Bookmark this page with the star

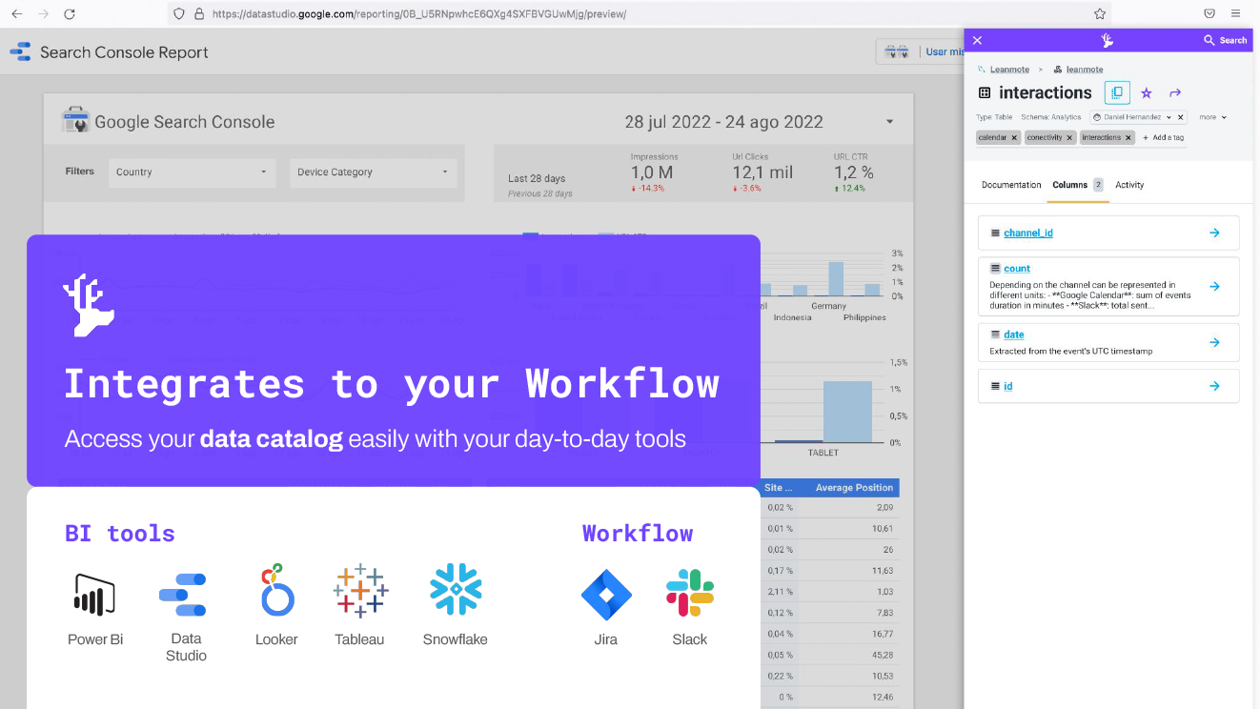(1100, 14)
